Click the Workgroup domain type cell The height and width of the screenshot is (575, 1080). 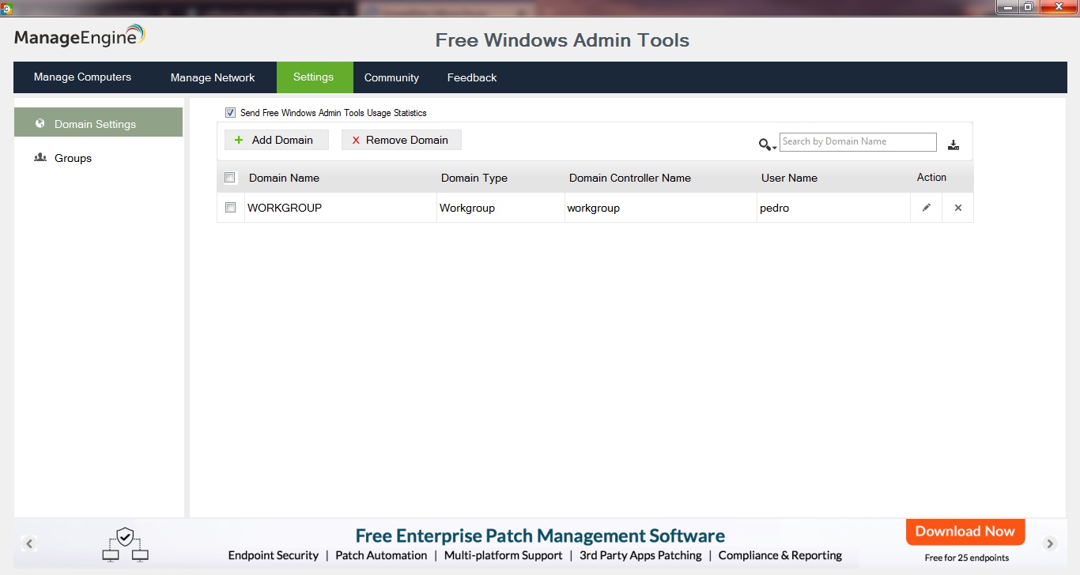pyautogui.click(x=500, y=208)
